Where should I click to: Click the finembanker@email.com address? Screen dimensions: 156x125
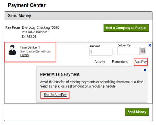(35, 51)
